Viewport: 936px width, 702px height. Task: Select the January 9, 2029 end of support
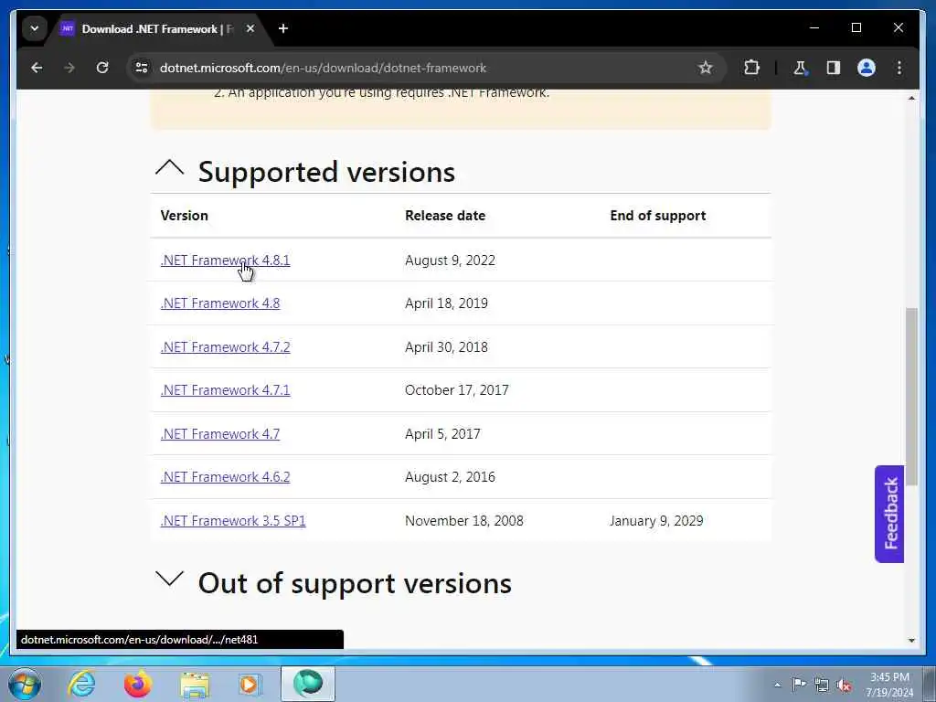click(656, 520)
